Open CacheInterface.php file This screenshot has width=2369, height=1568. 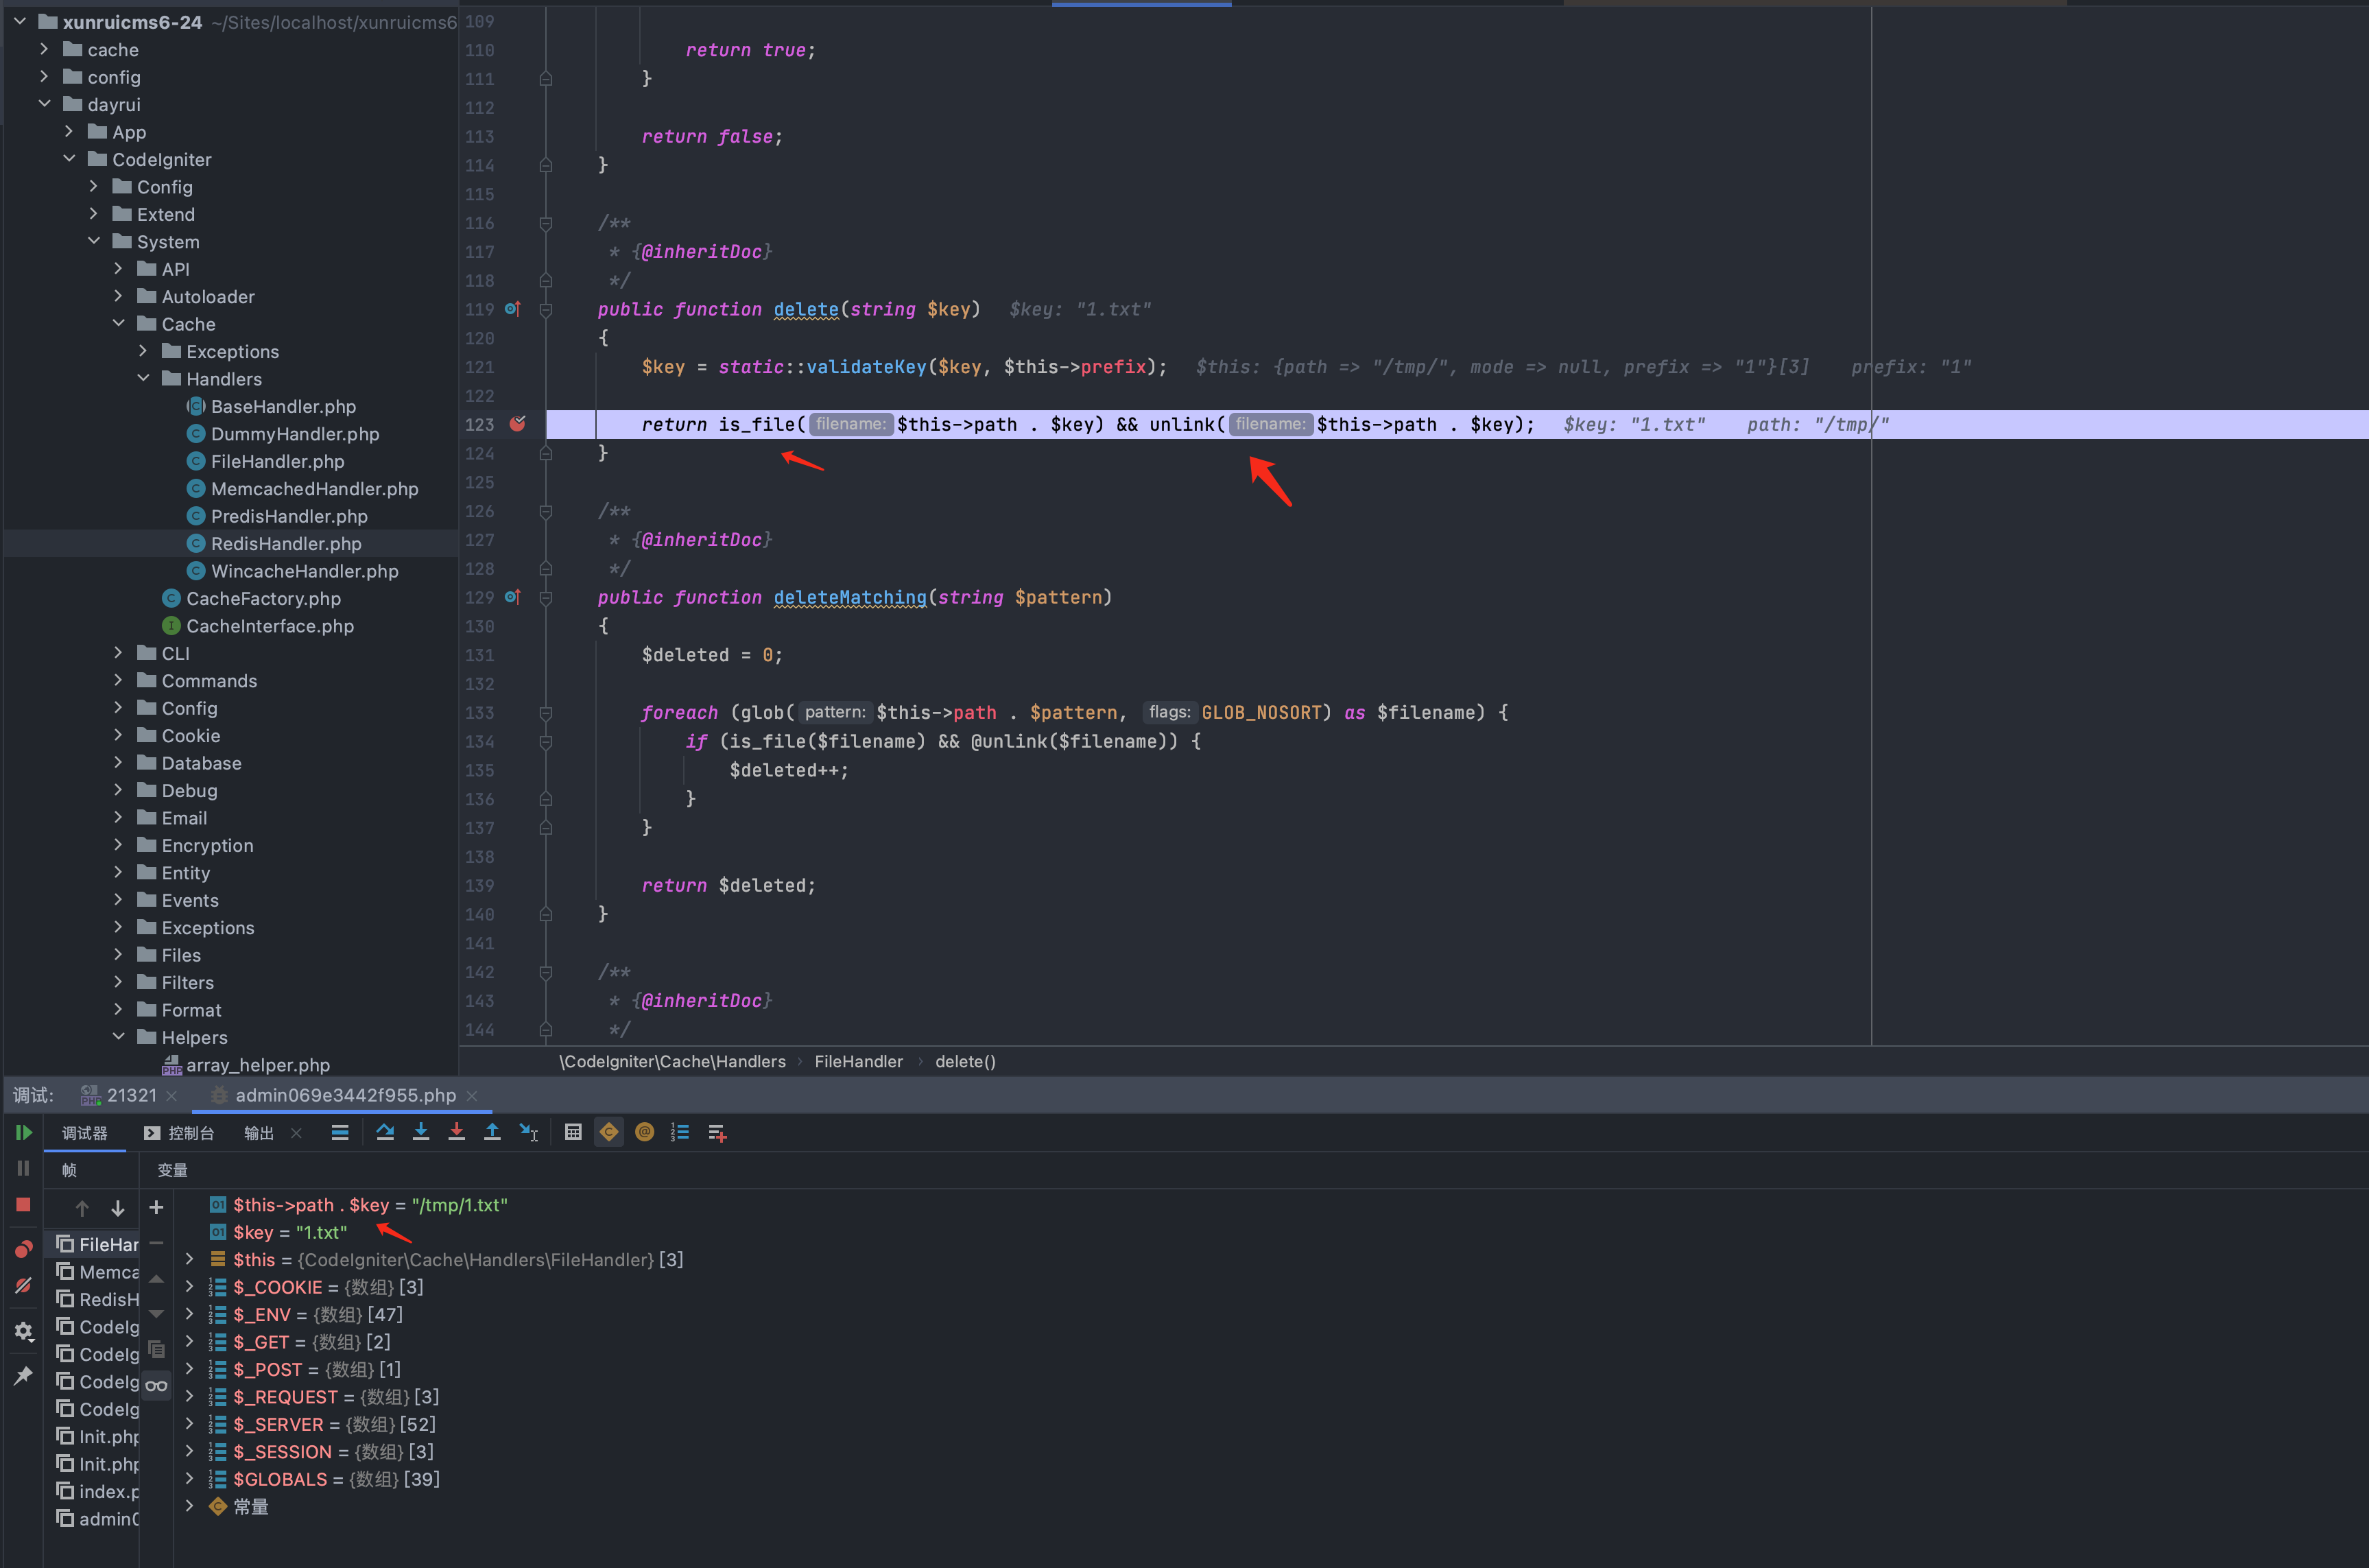click(x=269, y=626)
